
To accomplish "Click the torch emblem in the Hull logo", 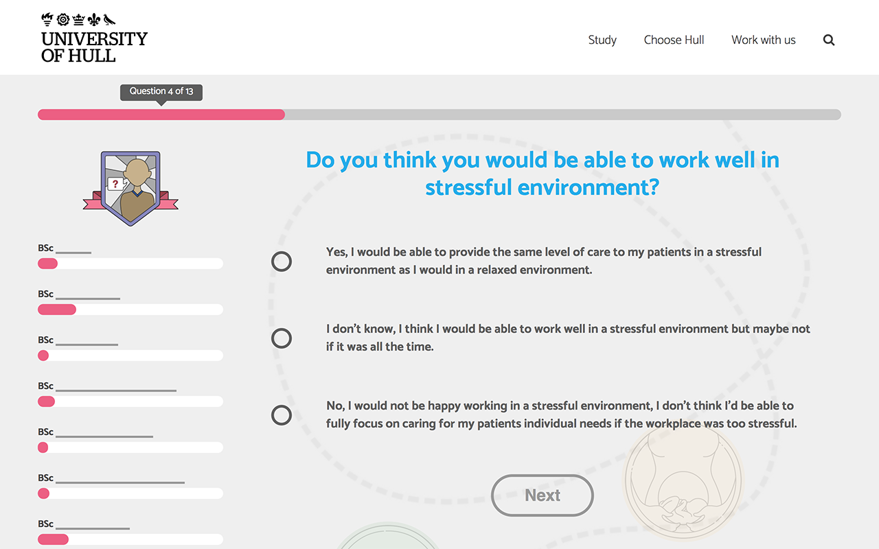I will coord(47,19).
